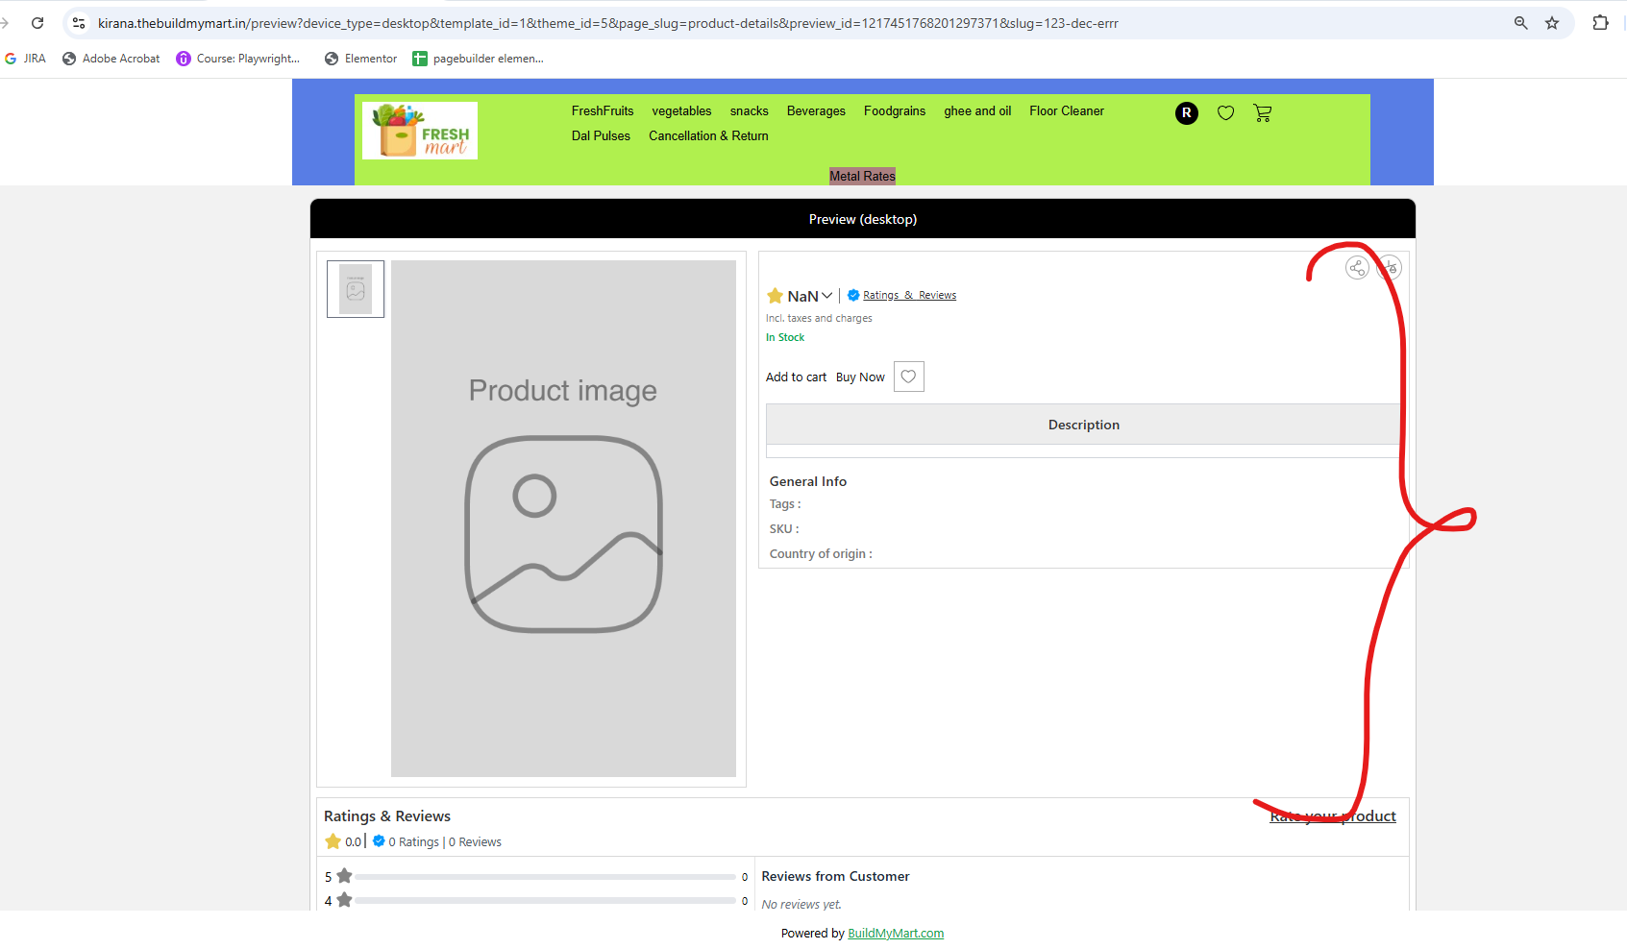Click Buy Now
The height and width of the screenshot is (949, 1627).
coord(860,377)
